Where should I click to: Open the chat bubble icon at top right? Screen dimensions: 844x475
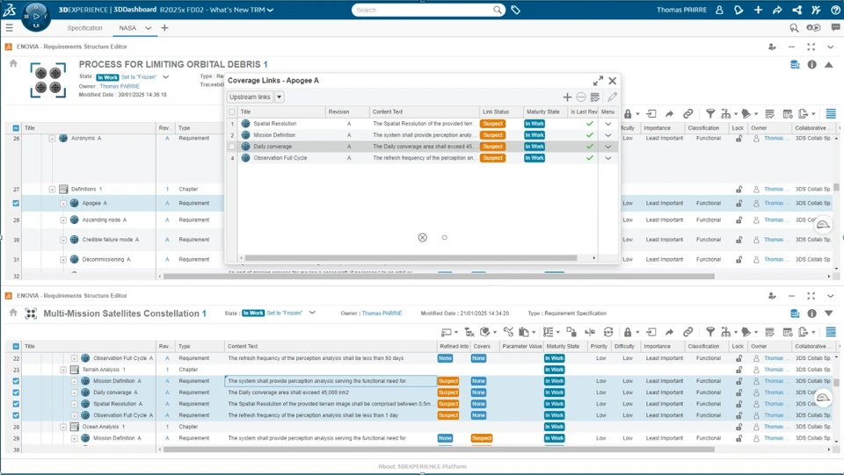835,27
